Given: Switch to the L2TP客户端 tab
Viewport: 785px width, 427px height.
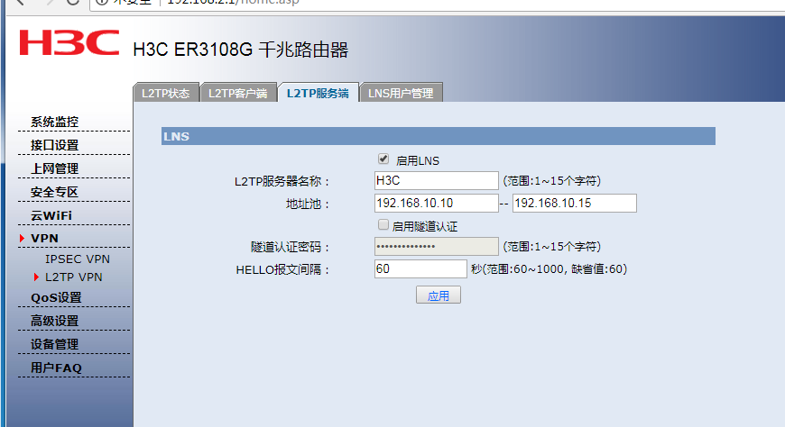Looking at the screenshot, I should coord(238,93).
